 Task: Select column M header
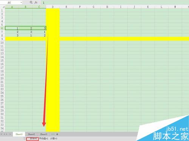(x=175, y=7)
